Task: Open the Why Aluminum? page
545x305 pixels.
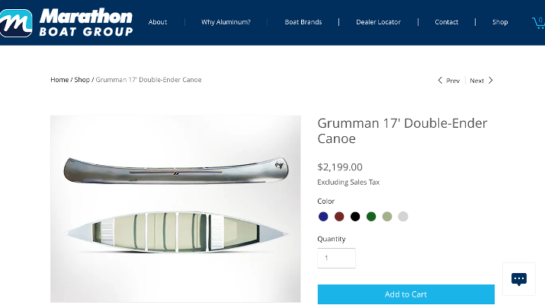Action: point(226,22)
